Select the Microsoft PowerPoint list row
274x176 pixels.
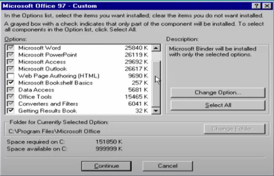78,55
